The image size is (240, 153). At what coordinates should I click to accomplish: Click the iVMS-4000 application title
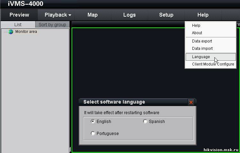(26, 4)
